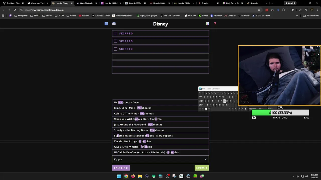Image resolution: width=321 pixels, height=180 pixels.
Task: Switch to the GuessTheAudio tab
Action: [86, 3]
